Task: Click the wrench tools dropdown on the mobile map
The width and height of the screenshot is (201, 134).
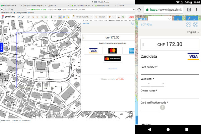Action: (192, 19)
